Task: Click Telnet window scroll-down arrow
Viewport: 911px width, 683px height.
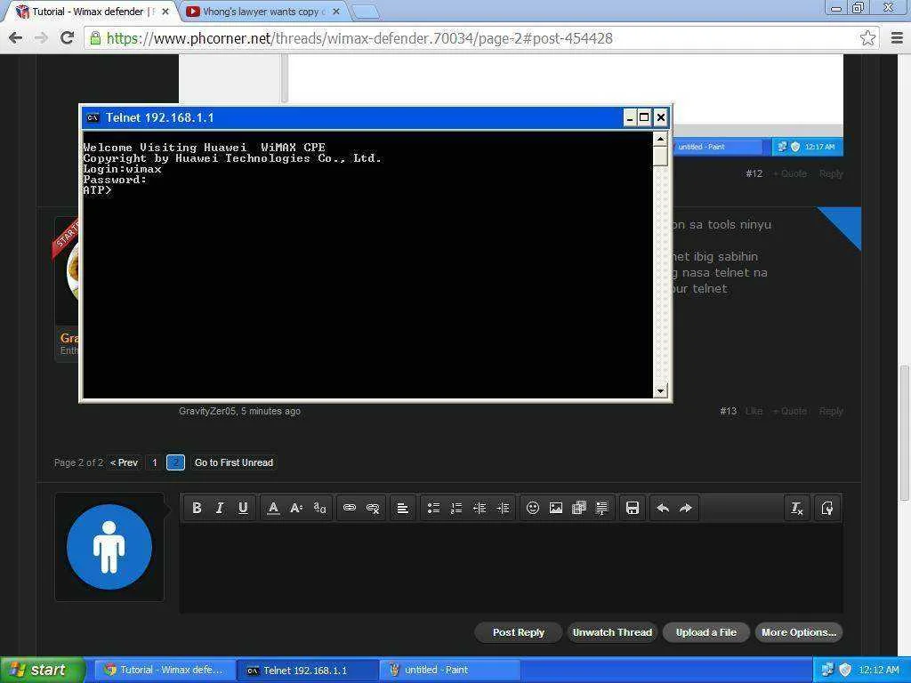Action: coord(660,391)
